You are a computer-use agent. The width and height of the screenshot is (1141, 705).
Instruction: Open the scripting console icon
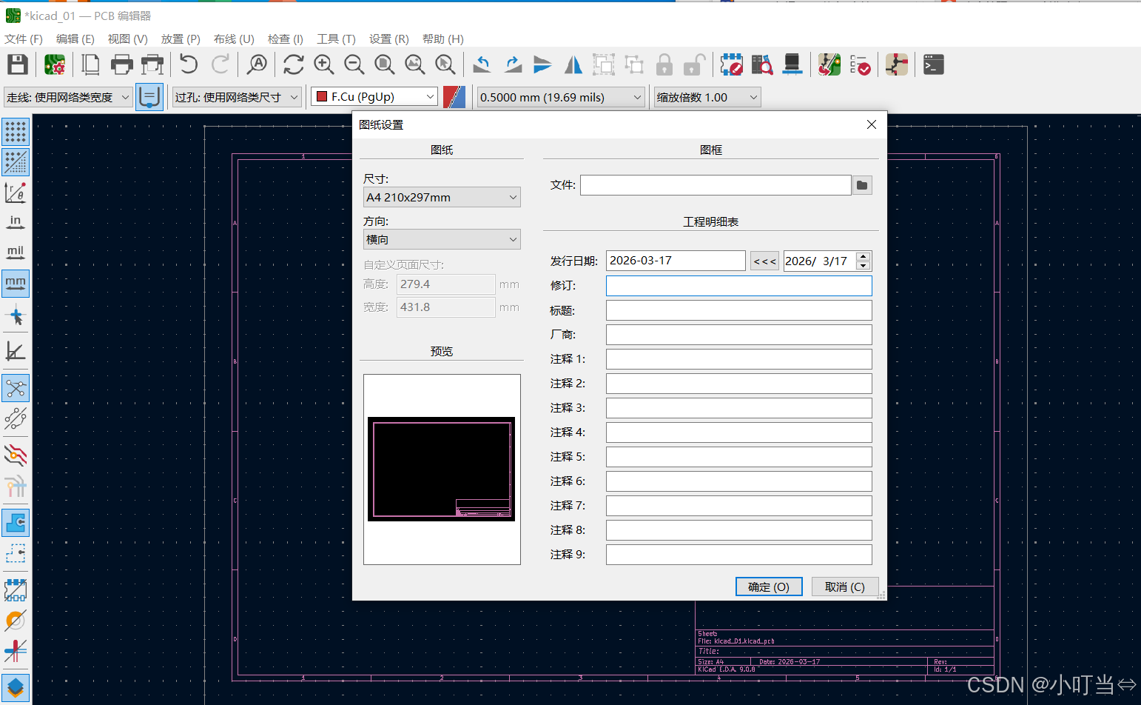click(933, 65)
